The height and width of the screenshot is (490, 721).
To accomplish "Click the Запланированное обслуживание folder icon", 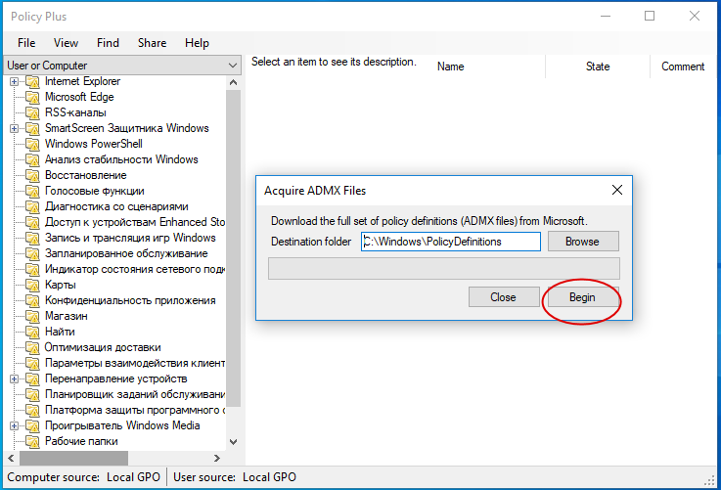I will 32,253.
